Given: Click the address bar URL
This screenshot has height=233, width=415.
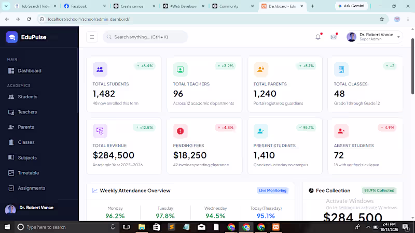Looking at the screenshot, I should [89, 19].
